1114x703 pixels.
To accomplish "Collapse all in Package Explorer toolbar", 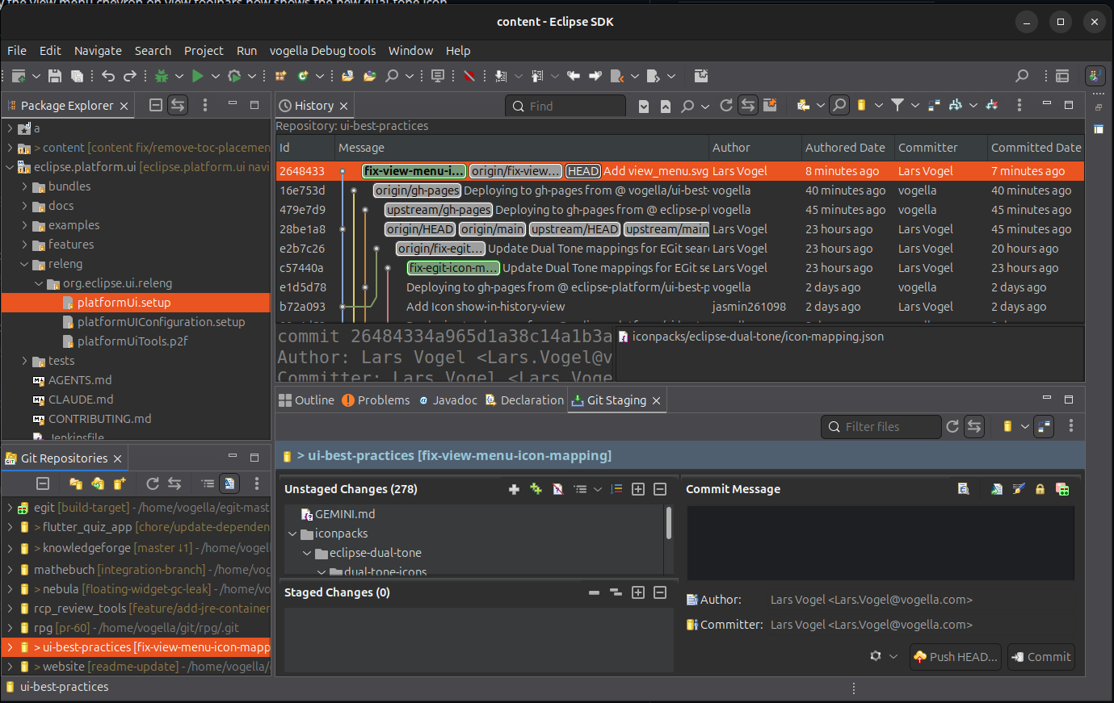I will pyautogui.click(x=156, y=105).
